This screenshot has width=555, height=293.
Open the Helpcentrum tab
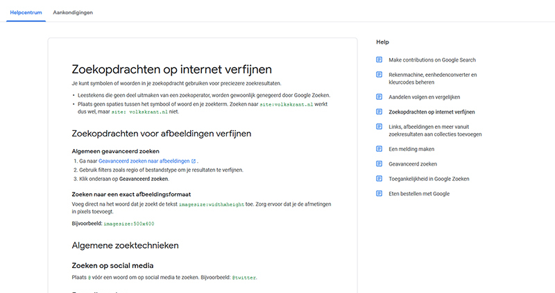pos(26,12)
